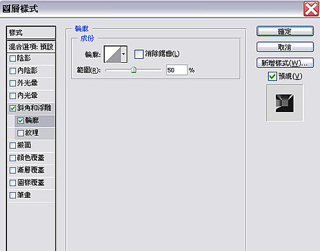The height and width of the screenshot is (251, 320).
Task: Open the 紋理 settings label
Action: [x=32, y=133]
